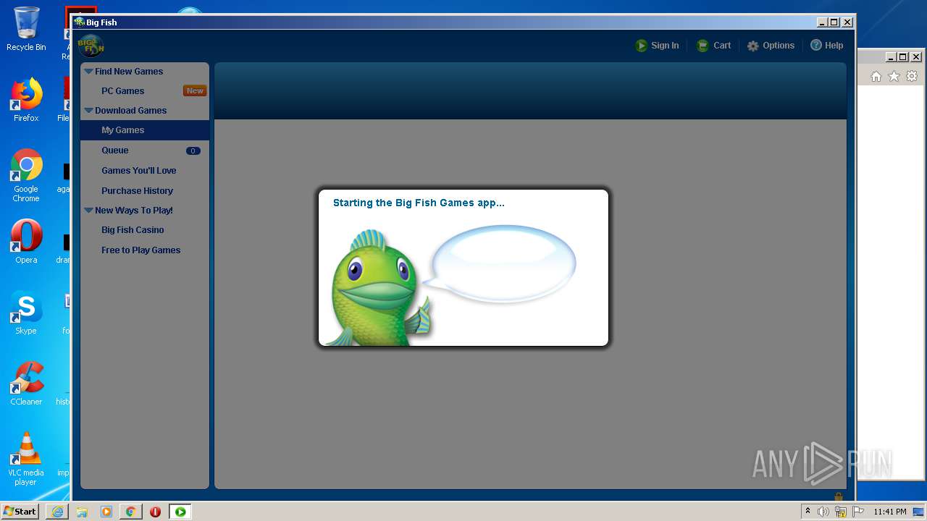Image resolution: width=927 pixels, height=521 pixels.
Task: Collapse the New Ways To Play! section
Action: tap(89, 211)
